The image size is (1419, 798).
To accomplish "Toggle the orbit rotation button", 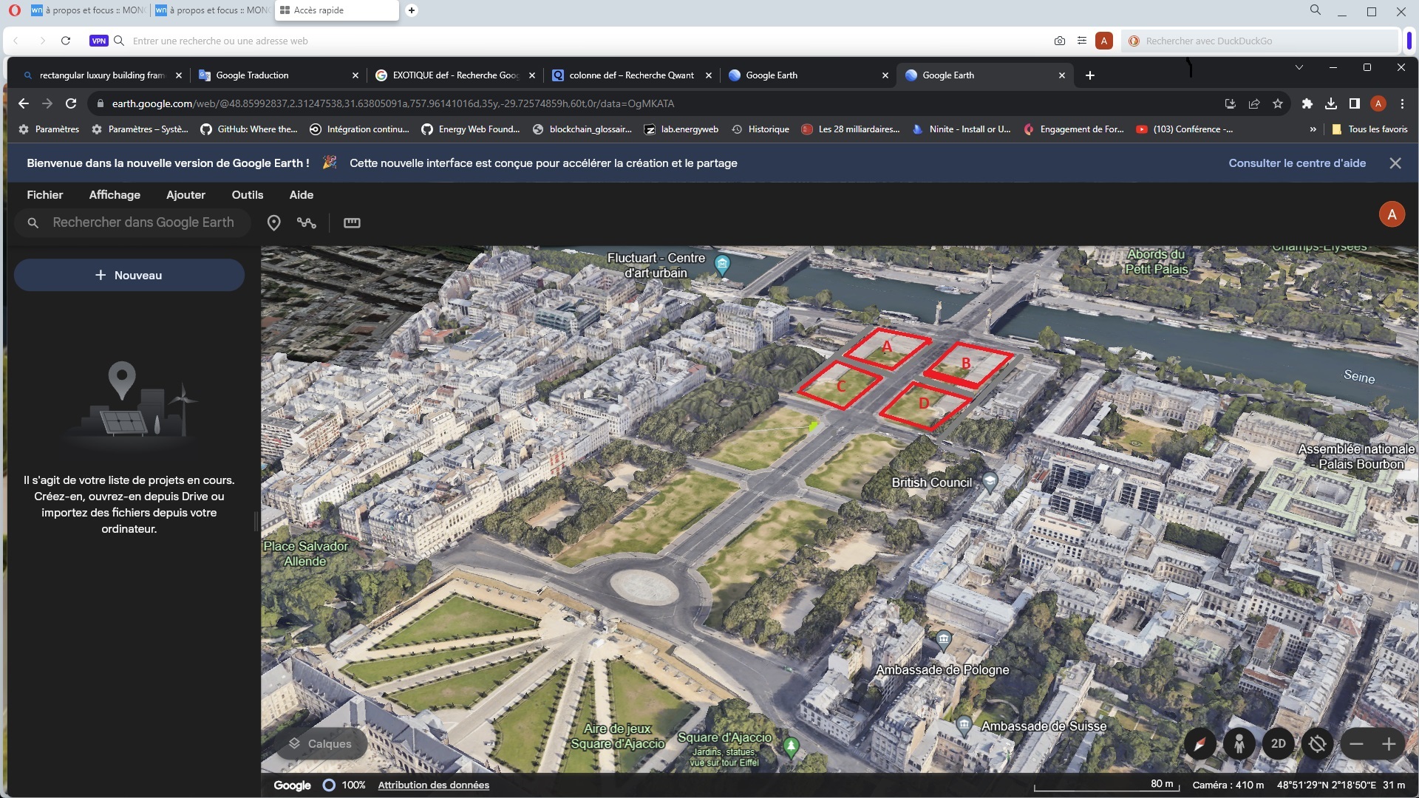I will [1318, 743].
